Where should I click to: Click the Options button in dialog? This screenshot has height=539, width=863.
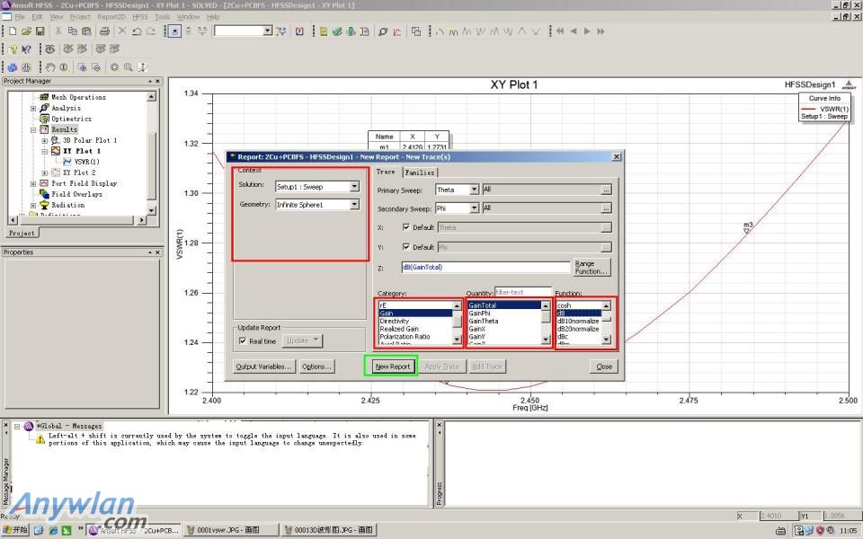coord(316,367)
